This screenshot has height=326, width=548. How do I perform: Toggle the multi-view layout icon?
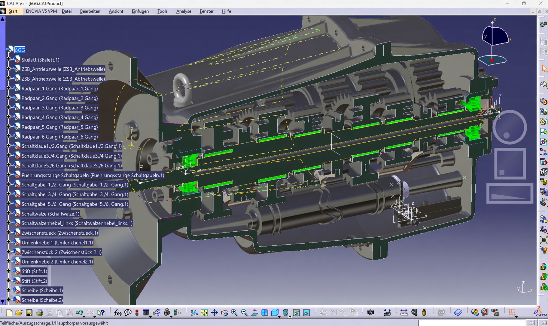point(265,313)
